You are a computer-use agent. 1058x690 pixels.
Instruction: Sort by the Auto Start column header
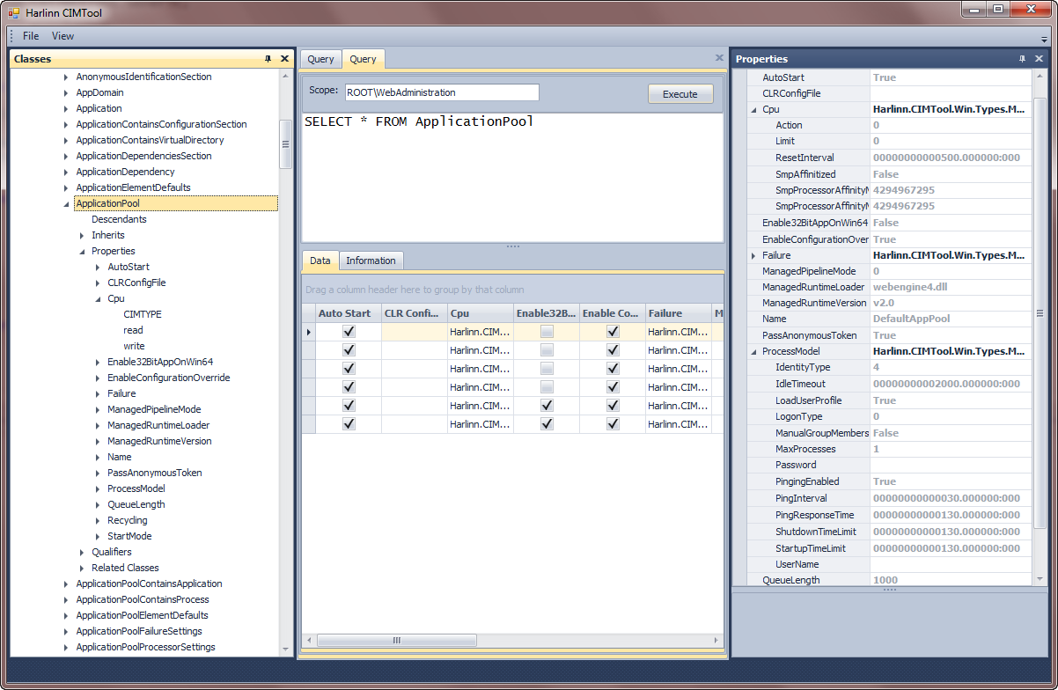[x=348, y=313]
